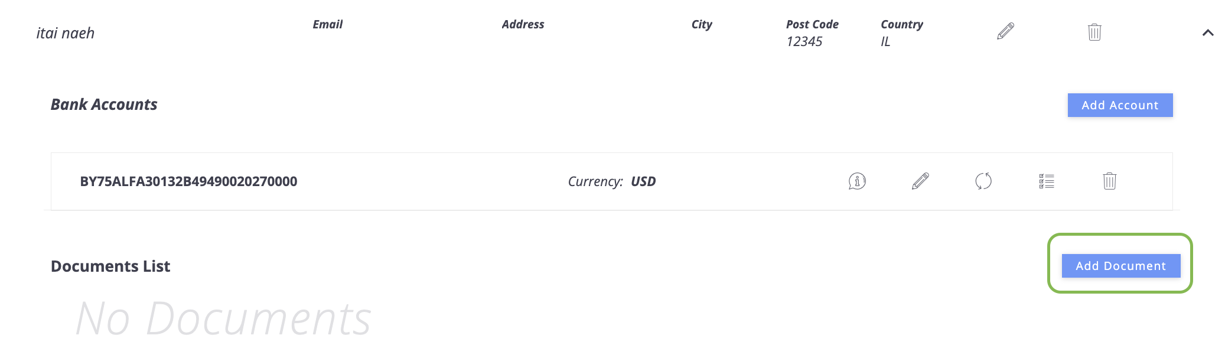This screenshot has width=1225, height=358.
Task: Click the Address column label
Action: 523,24
